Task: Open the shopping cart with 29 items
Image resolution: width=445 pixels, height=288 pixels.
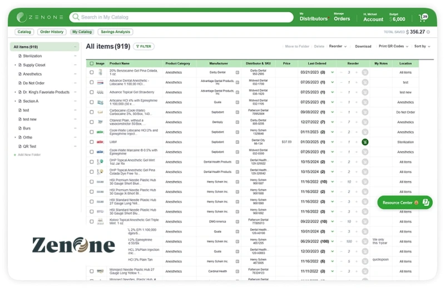Action: point(424,18)
